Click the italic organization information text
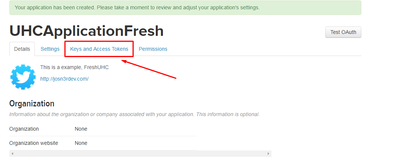The height and width of the screenshot is (165, 401). click(x=134, y=114)
